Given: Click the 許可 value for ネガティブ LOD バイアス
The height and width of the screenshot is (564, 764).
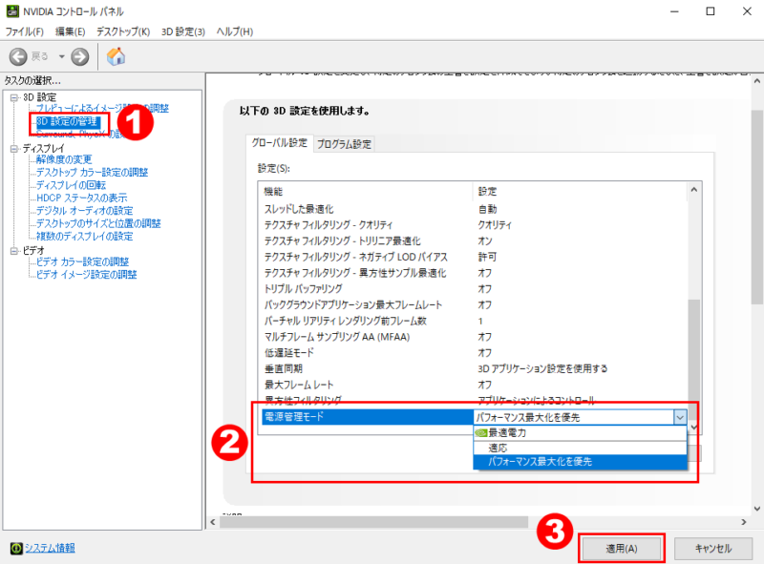Looking at the screenshot, I should 487,257.
